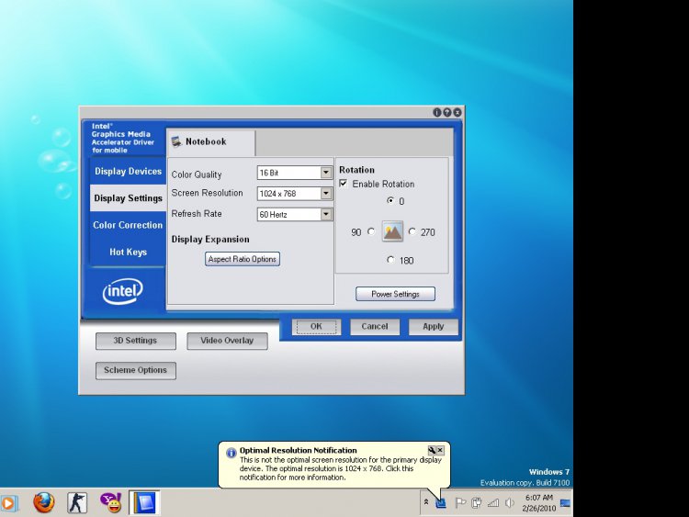Click the Intel info icon in title bar

[436, 112]
